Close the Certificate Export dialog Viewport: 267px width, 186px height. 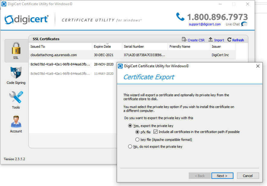tap(258, 66)
